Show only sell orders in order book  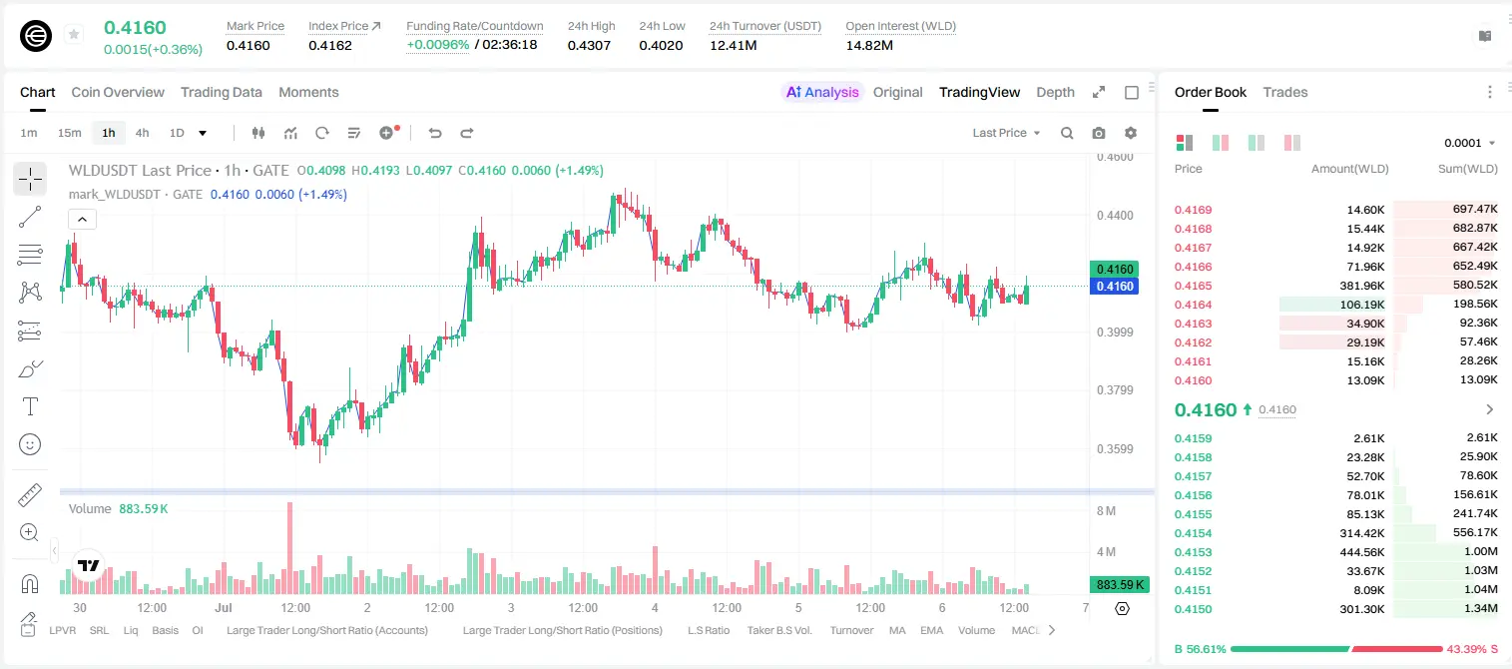(x=1291, y=143)
